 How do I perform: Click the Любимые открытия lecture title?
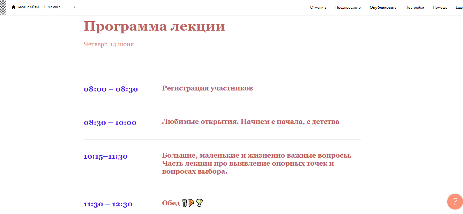pos(250,122)
